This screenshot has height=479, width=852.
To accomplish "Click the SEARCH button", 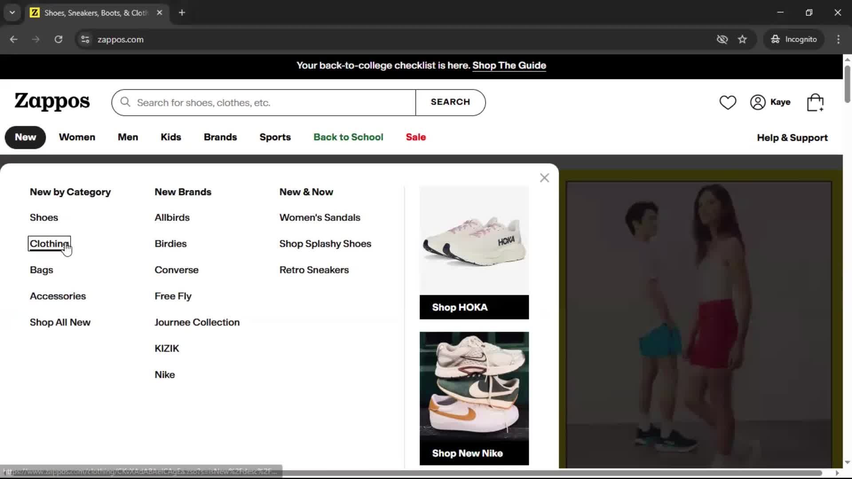I will coord(450,102).
